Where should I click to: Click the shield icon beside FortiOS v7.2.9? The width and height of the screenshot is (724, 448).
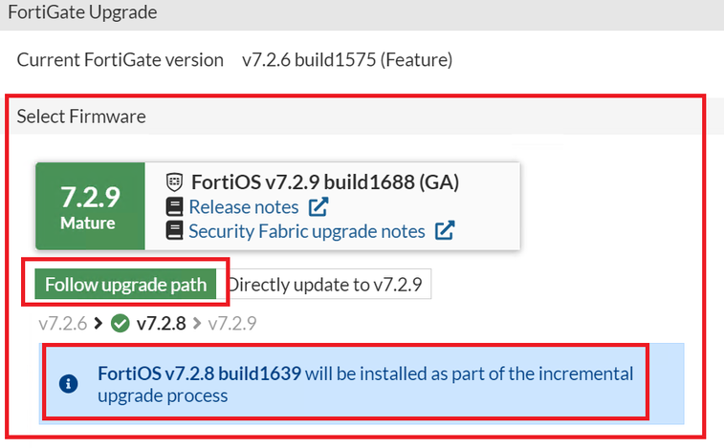174,181
